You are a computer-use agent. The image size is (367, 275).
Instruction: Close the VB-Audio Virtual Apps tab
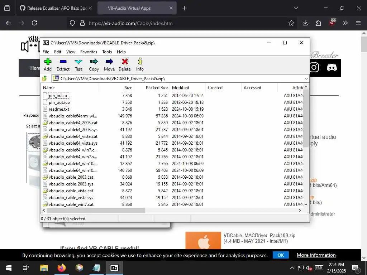171,8
